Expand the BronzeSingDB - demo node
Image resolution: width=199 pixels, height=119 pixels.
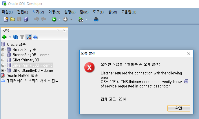tap(3, 55)
